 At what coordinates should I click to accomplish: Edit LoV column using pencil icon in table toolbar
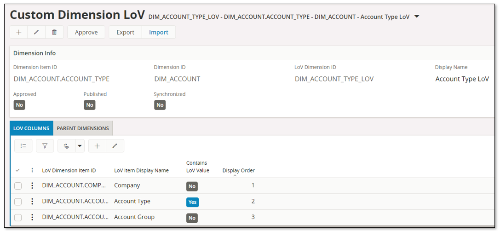tap(115, 146)
